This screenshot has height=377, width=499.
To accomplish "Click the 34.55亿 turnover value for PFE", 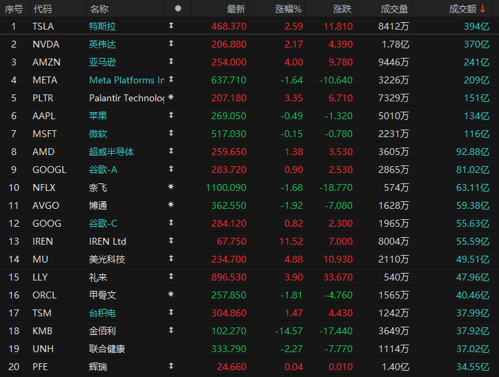I will click(x=473, y=367).
